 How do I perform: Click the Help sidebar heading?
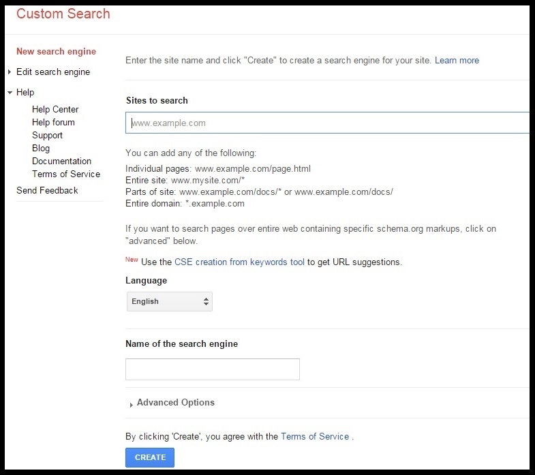pyautogui.click(x=25, y=92)
